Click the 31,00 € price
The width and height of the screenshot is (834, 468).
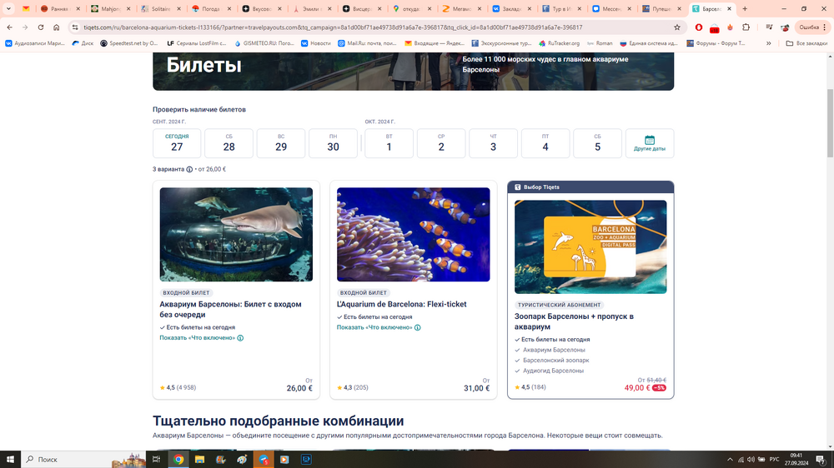coord(476,388)
